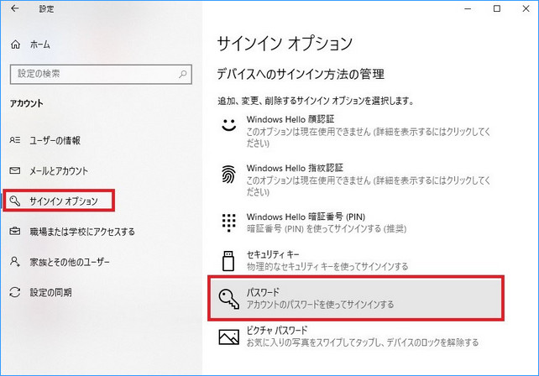The image size is (539, 376).
Task: Click the picture password image icon
Action: [x=228, y=337]
